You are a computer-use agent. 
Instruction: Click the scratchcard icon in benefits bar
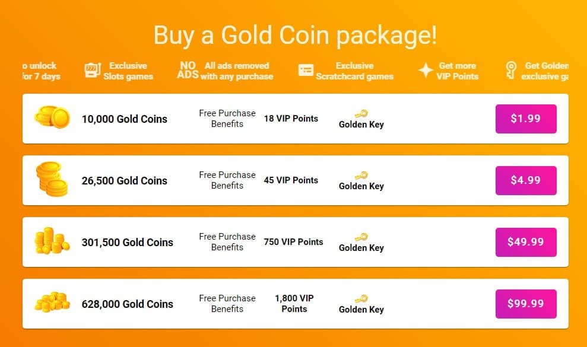tap(306, 71)
